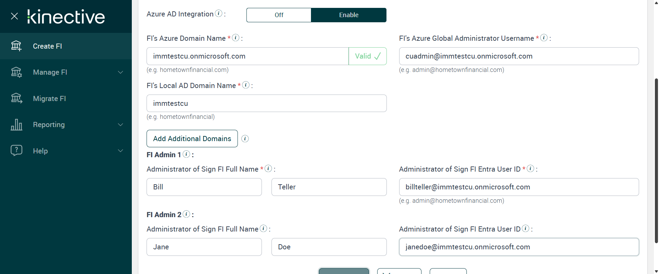Switch Azure AD Integration to Off

[279, 15]
